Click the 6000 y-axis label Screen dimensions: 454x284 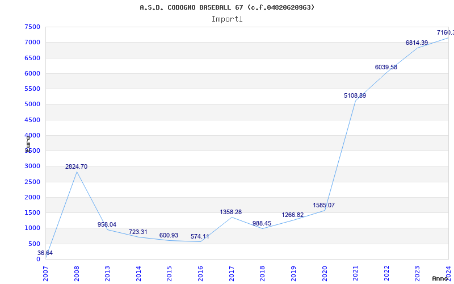click(x=32, y=73)
